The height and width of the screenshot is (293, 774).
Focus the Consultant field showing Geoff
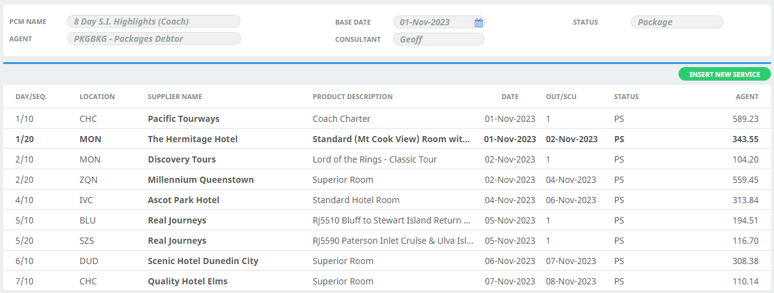[439, 39]
